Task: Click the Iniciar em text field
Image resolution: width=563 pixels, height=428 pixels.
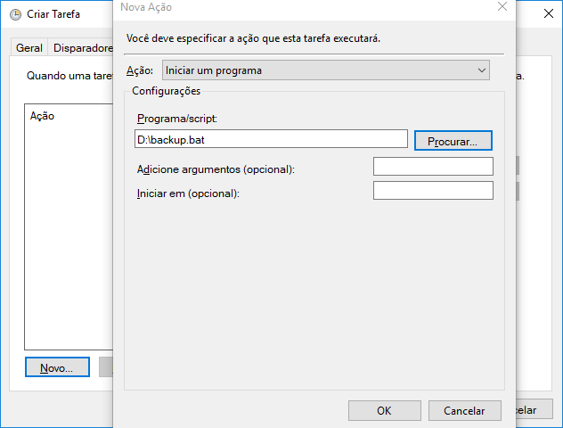Action: pos(433,191)
